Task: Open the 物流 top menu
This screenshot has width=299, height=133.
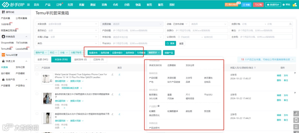Action: (138, 5)
